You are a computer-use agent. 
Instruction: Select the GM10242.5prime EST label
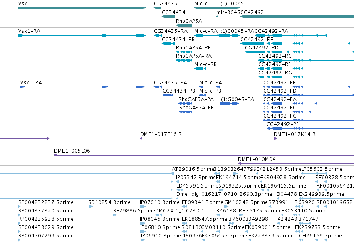coord(246,202)
